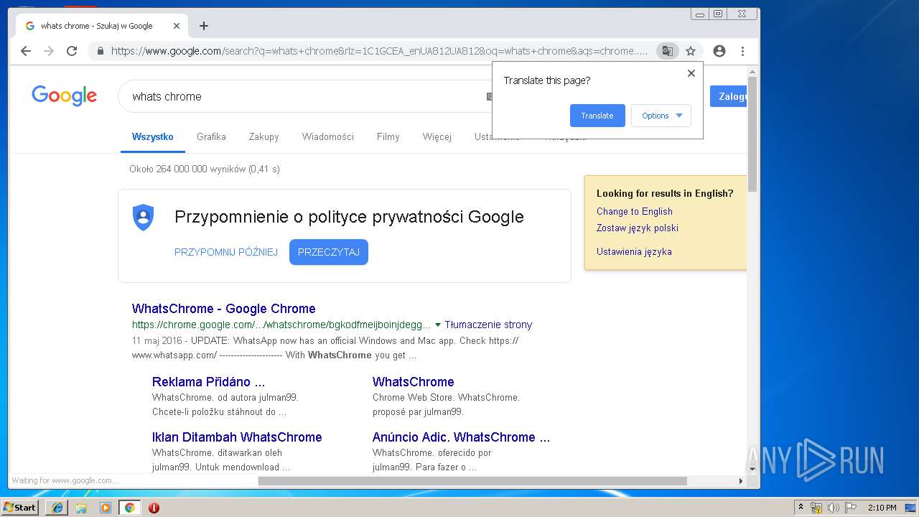Image resolution: width=919 pixels, height=517 pixels.
Task: Click the scroll right arrow
Action: (x=741, y=481)
